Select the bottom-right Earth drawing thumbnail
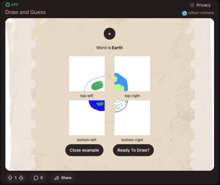220x185 pixels. [x=132, y=118]
